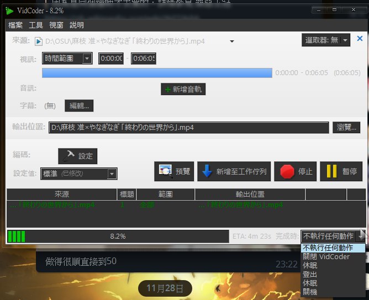Image resolution: width=369 pixels, height=300 pixels.
Task: Select 不執行任何動作 in the list
Action: [333, 248]
